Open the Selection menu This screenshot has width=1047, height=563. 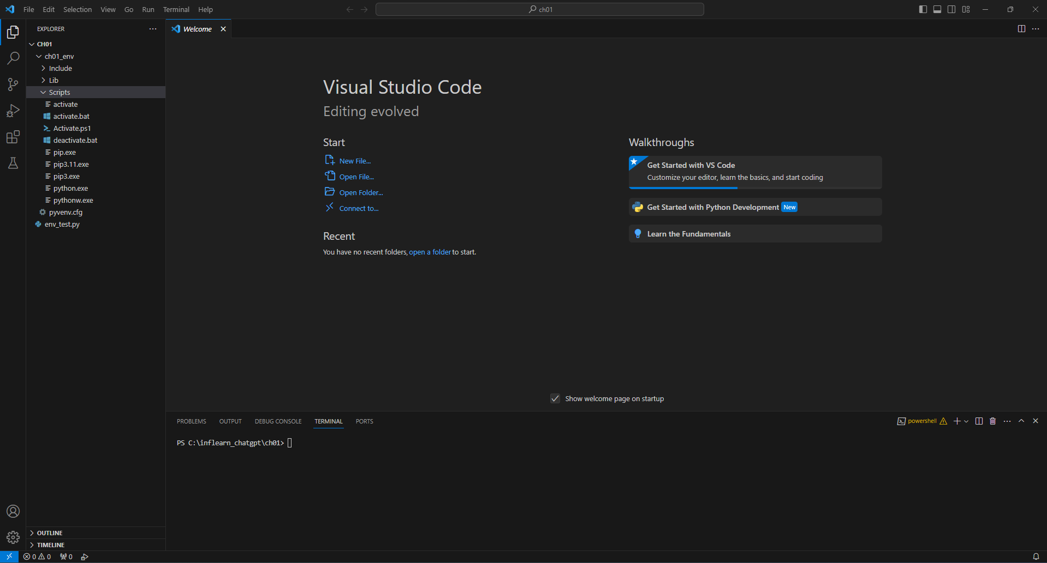(x=78, y=9)
